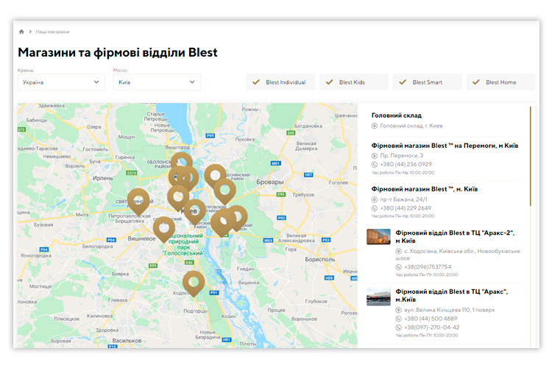Select the northernmost pin in Оболонський район
Viewport: 552px width, 368px height.
tap(182, 160)
